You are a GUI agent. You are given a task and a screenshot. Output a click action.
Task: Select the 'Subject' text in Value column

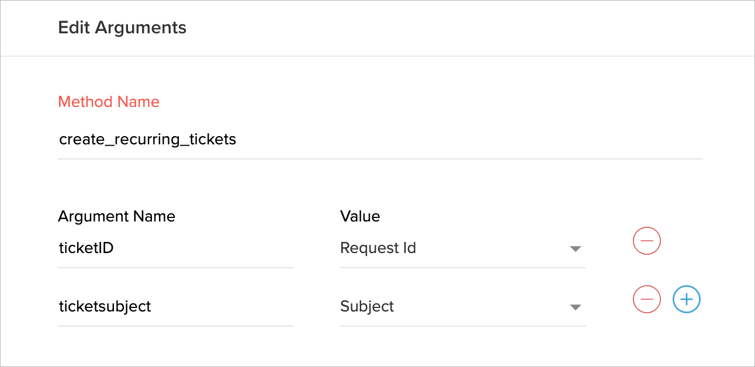point(367,307)
